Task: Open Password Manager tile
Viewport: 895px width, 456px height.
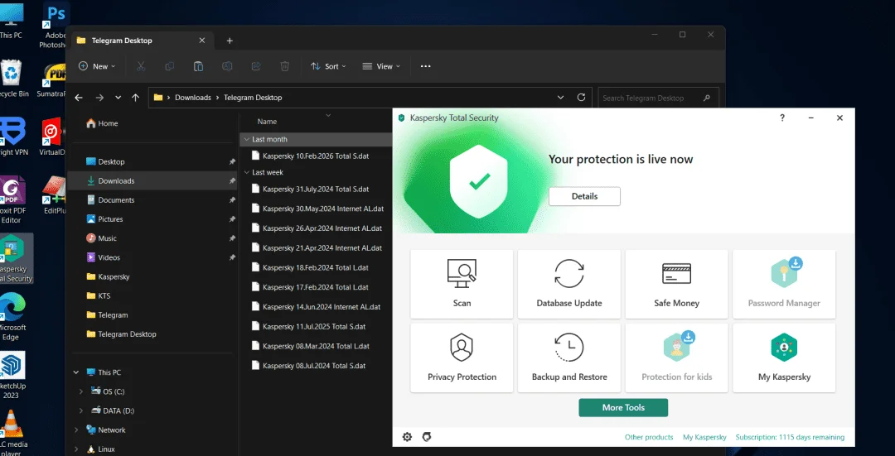Action: (784, 284)
